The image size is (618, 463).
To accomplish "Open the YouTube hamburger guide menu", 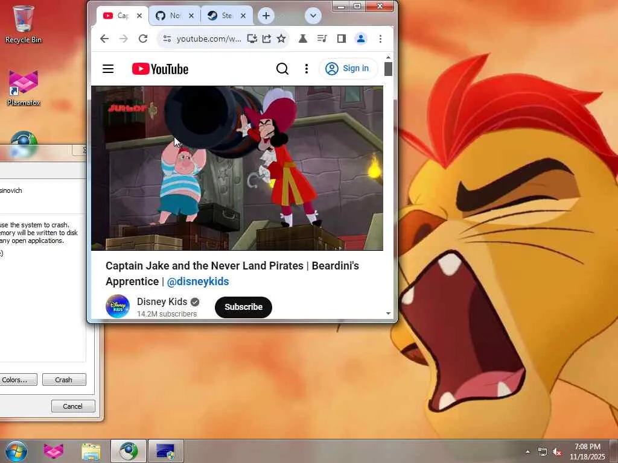I will [x=108, y=69].
